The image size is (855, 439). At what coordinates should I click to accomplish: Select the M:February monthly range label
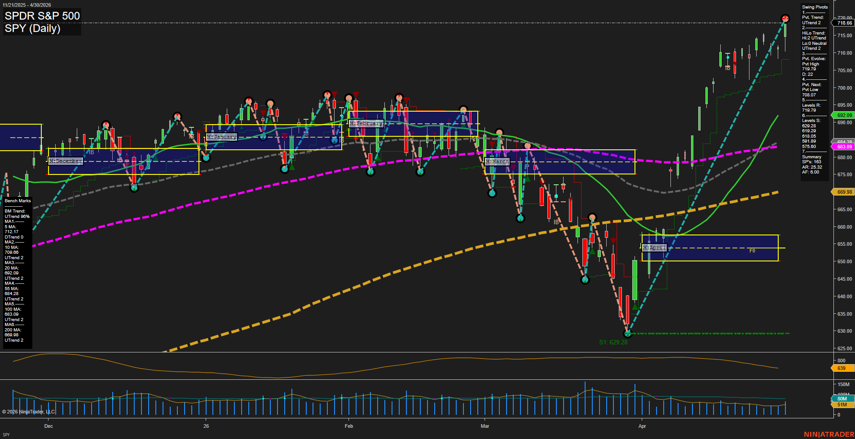(366, 123)
